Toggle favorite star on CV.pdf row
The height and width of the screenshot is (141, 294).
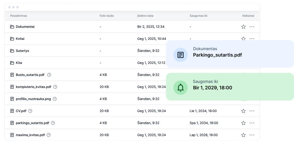(243, 111)
